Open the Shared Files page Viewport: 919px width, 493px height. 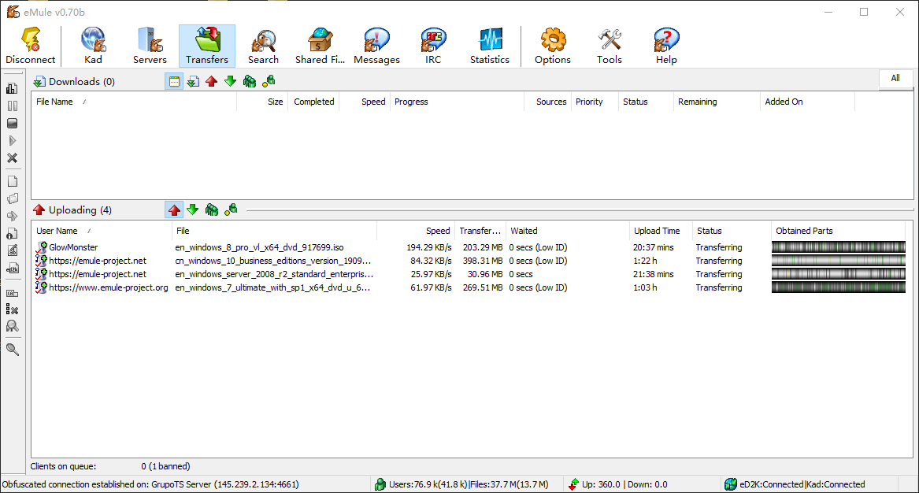tap(320, 46)
